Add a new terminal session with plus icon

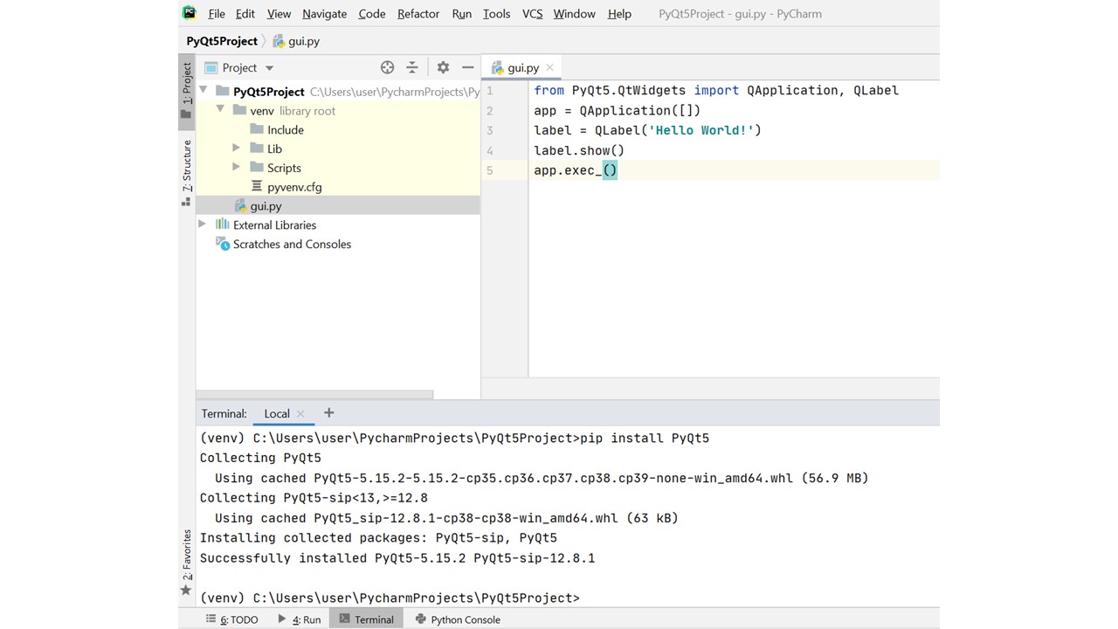click(328, 413)
